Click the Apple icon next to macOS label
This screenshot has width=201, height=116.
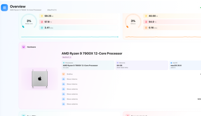pyautogui.click(x=171, y=63)
